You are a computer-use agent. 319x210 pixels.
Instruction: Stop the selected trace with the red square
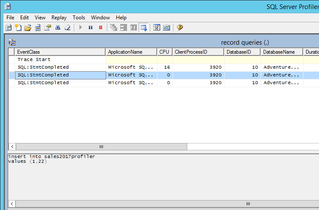pyautogui.click(x=100, y=27)
